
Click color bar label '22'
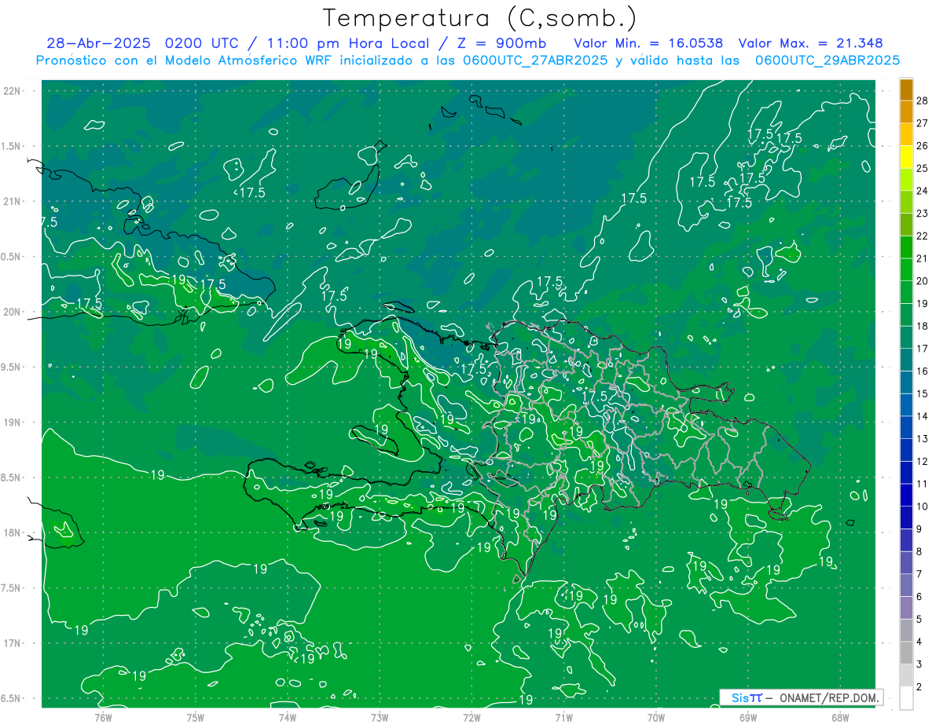coord(922,236)
